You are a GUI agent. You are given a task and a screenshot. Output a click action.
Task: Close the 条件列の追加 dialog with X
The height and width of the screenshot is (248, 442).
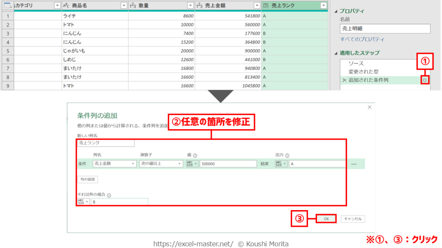click(370, 107)
